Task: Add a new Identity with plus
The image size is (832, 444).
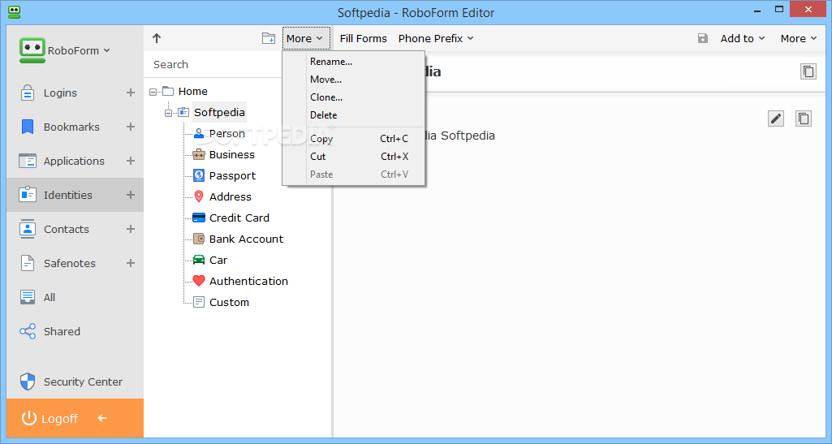Action: tap(131, 195)
